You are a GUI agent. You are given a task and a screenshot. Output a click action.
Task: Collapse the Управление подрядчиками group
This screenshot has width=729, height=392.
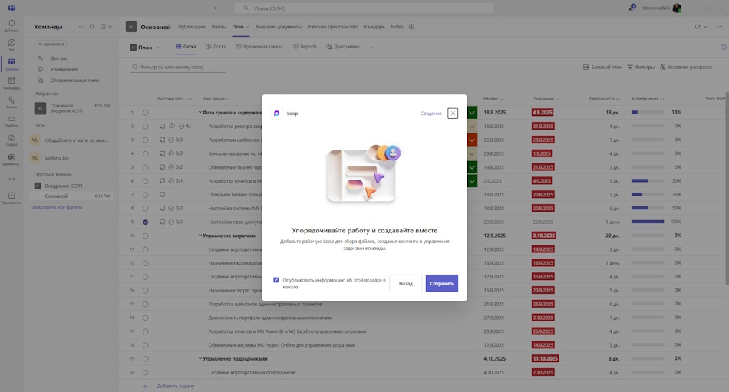click(200, 358)
